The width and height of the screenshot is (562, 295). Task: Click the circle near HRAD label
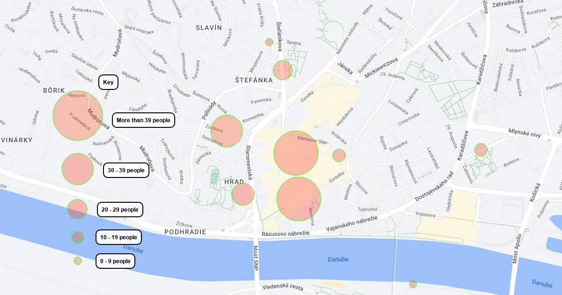click(x=243, y=194)
